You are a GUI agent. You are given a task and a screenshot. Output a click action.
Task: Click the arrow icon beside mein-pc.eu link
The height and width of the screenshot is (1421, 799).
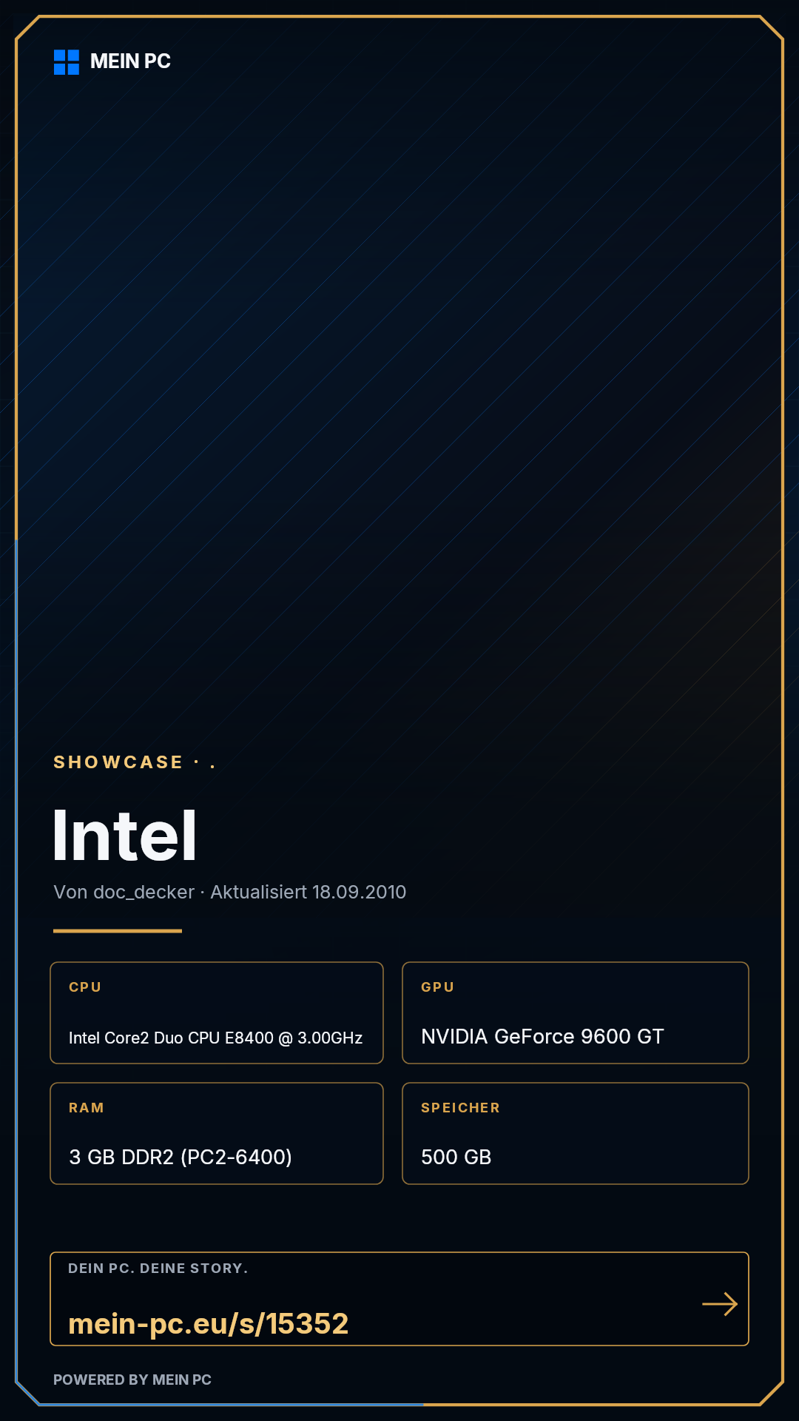[720, 1304]
